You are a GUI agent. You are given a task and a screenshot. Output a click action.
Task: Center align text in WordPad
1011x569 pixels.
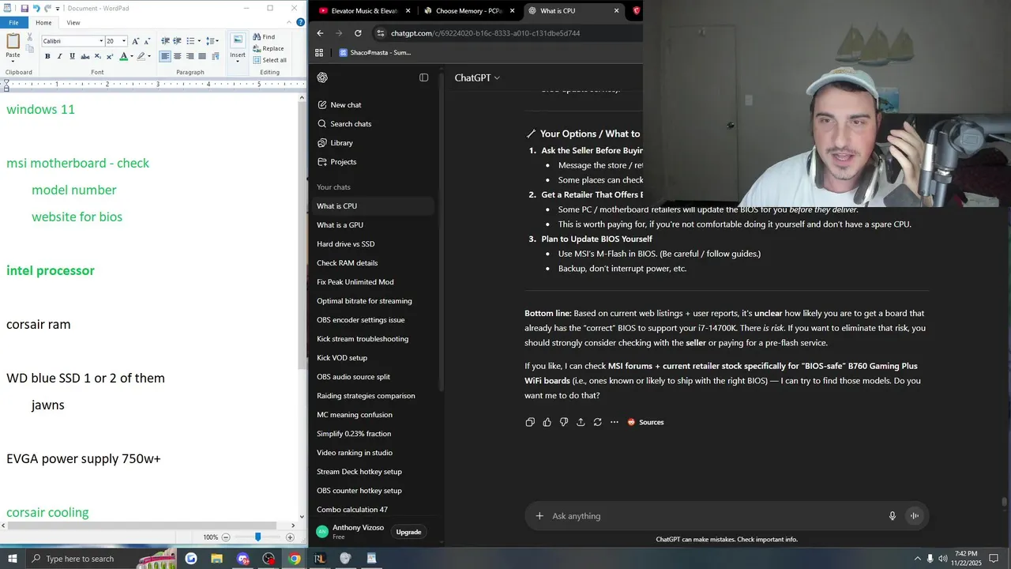click(x=177, y=56)
